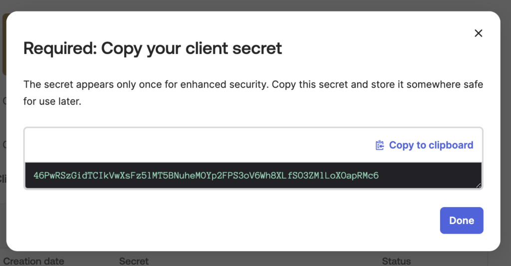Click the tan card peeking behind the dialog
The width and height of the screenshot is (511, 266).
pyautogui.click(x=3, y=45)
